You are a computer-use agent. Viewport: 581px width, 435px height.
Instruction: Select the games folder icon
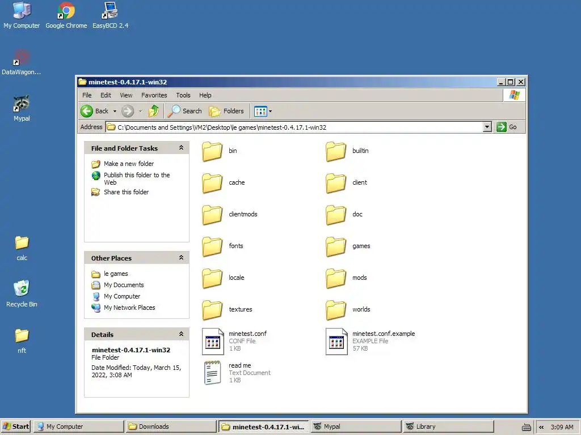pos(336,247)
